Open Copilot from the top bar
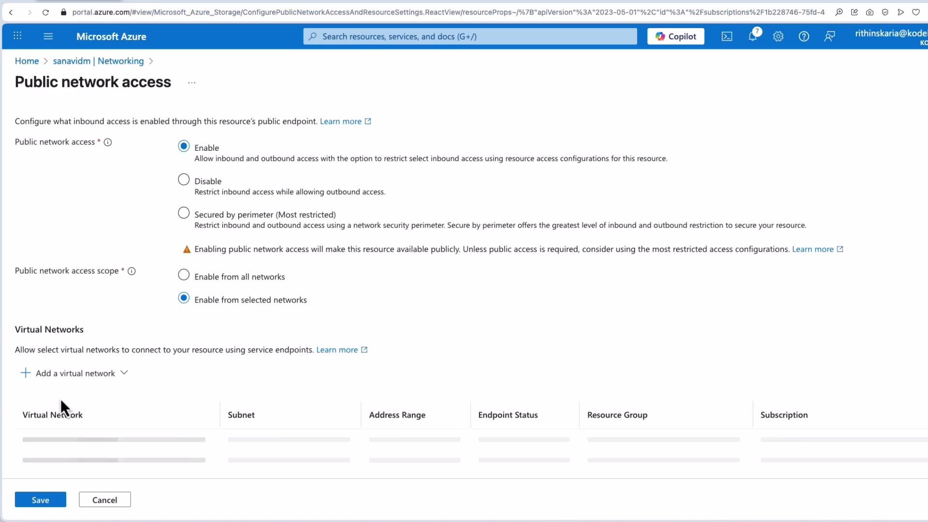The width and height of the screenshot is (928, 522). [676, 36]
